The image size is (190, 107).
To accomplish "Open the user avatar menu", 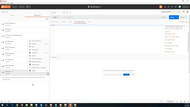I will pos(180,7).
